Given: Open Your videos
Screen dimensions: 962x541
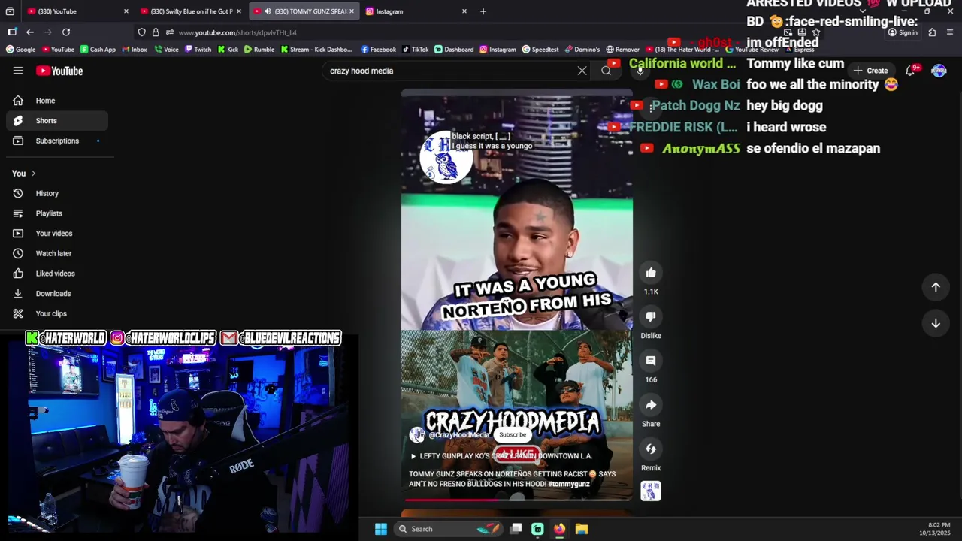Looking at the screenshot, I should point(57,234).
